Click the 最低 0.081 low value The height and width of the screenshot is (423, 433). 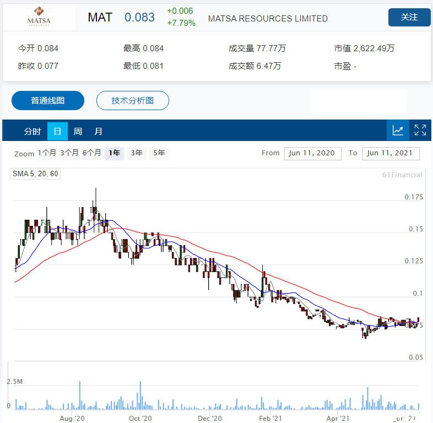(144, 66)
